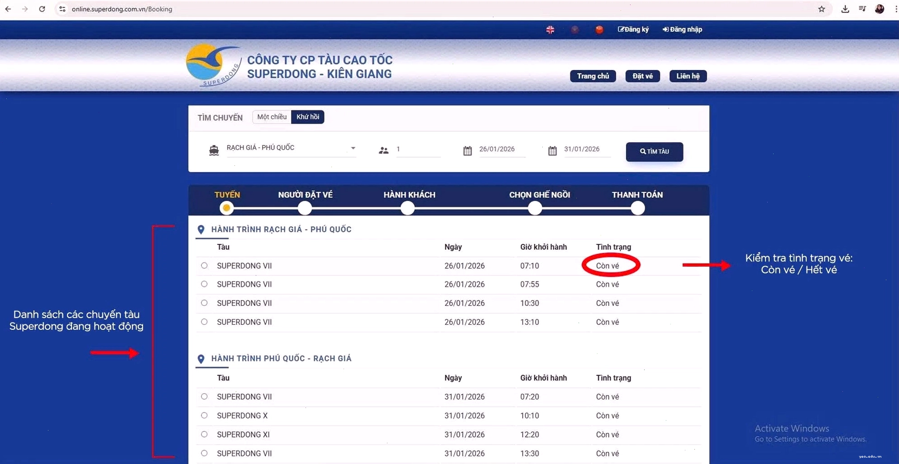Select the 13:30 SUPERDONG VII return trip

coord(204,453)
